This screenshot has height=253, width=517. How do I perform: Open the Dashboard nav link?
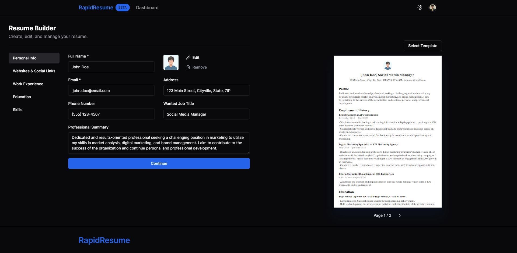(x=147, y=8)
